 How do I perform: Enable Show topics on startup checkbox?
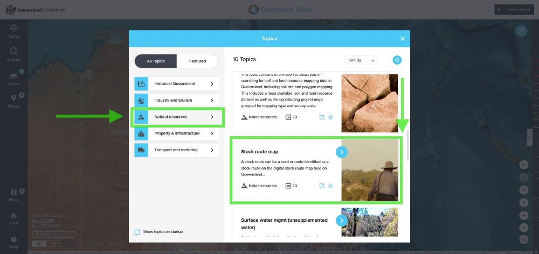point(137,232)
